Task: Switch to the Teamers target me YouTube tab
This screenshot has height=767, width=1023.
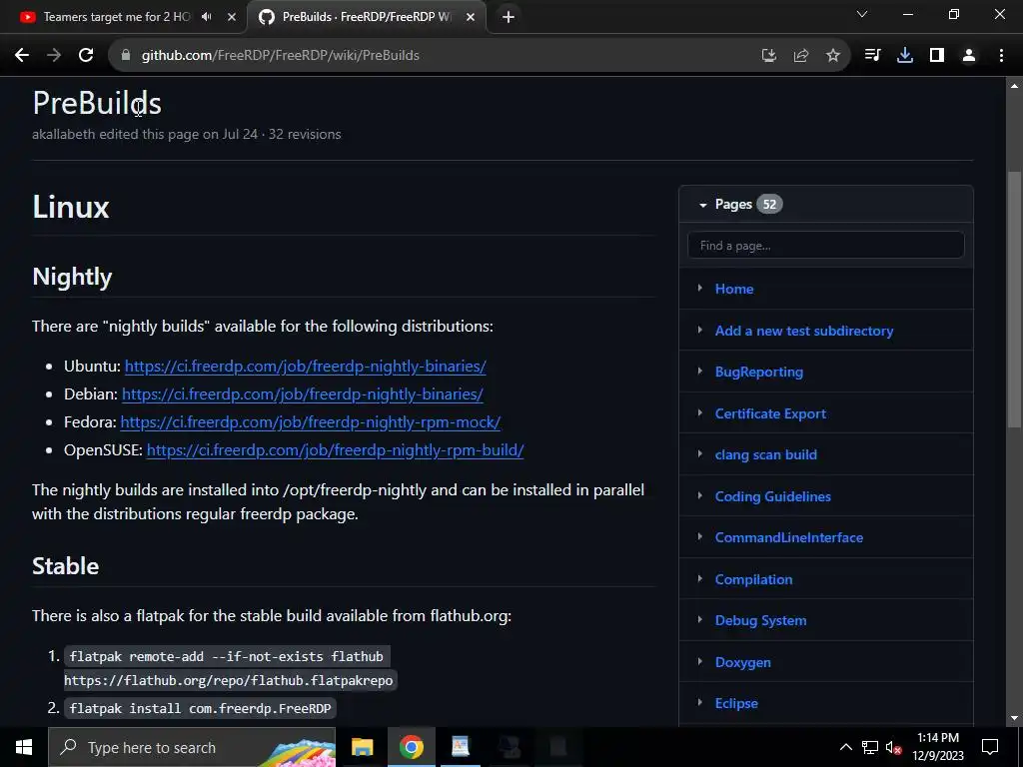Action: click(116, 17)
